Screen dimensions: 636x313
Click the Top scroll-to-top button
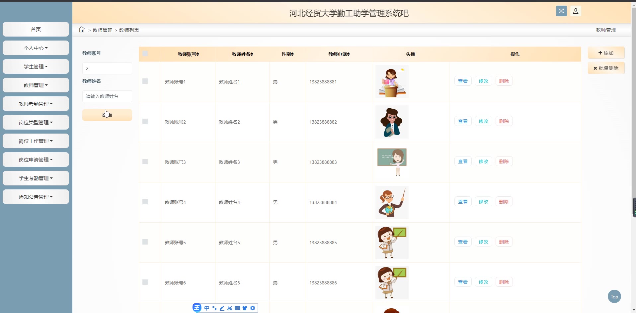click(614, 296)
